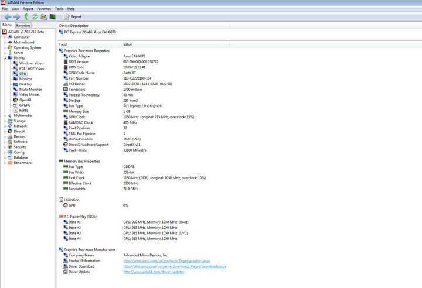This screenshot has width=422, height=288.
Task: Click the green monitor toolbar icon
Action: click(x=53, y=16)
